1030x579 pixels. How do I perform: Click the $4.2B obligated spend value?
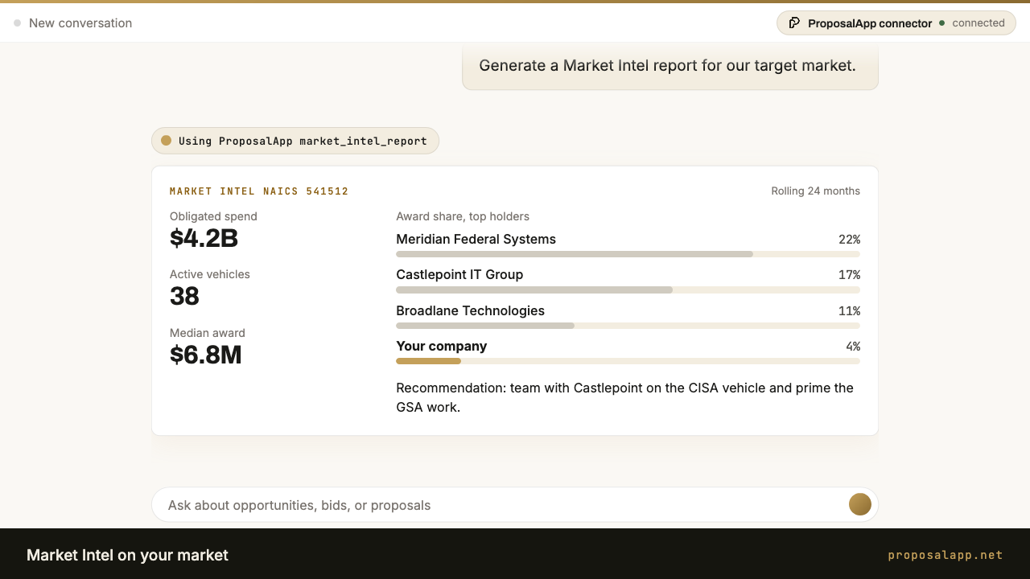coord(204,238)
